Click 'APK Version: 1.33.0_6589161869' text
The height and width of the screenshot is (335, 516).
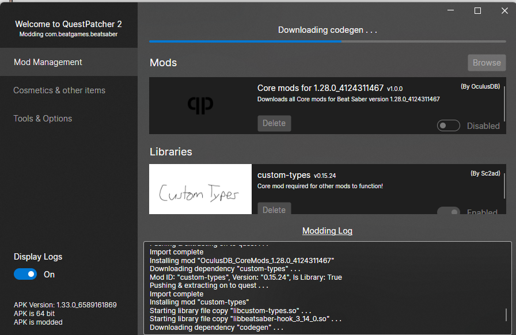point(65,304)
